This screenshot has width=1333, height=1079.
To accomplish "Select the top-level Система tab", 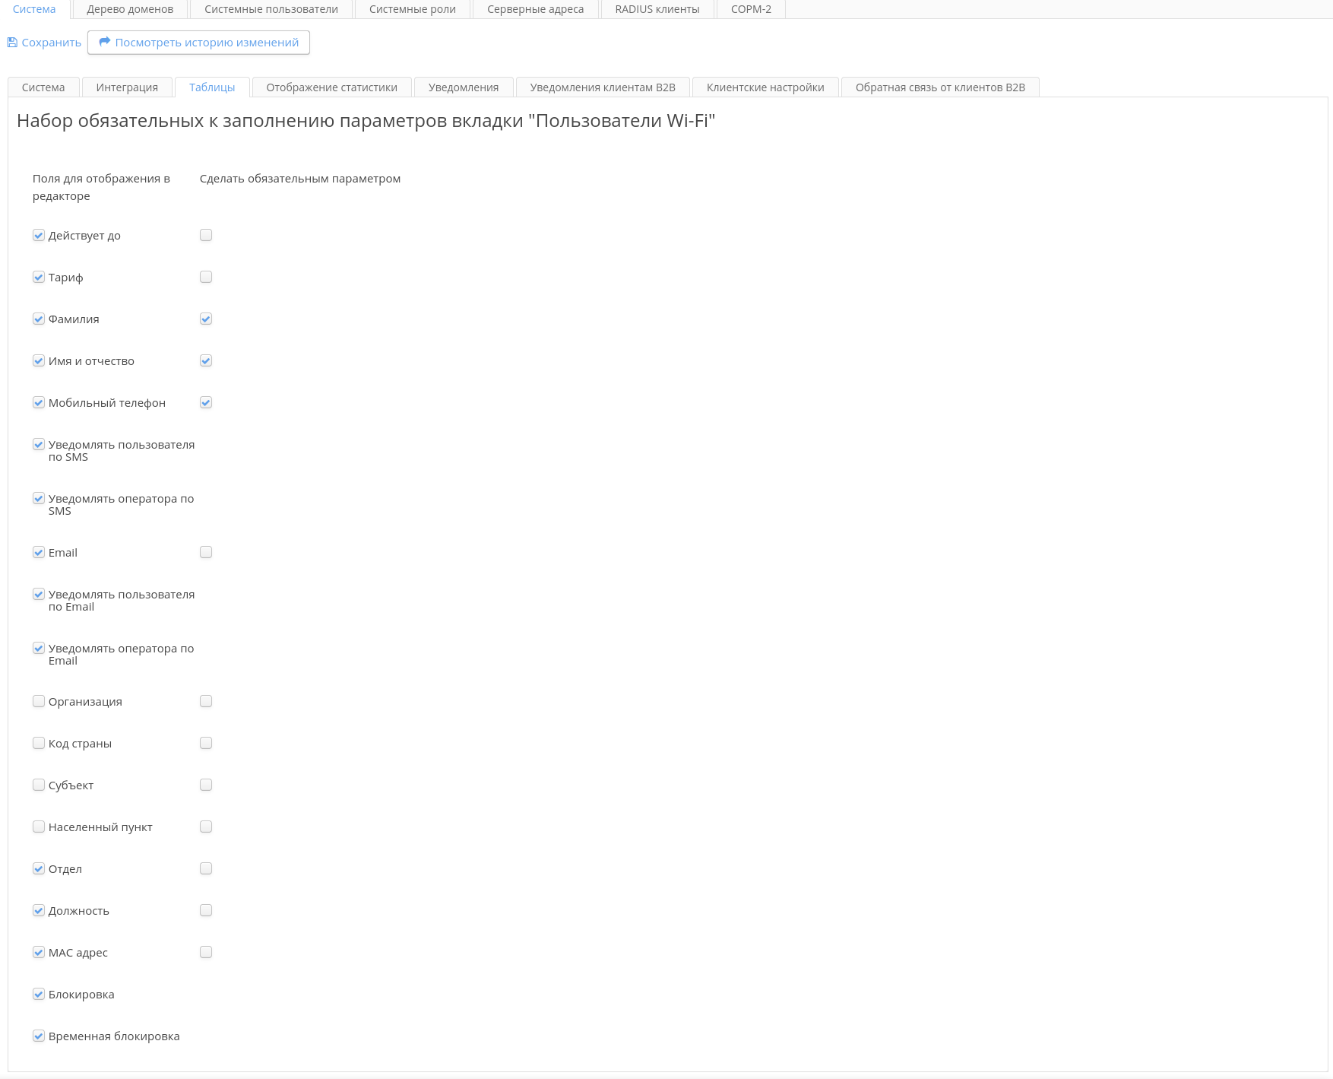I will [x=34, y=9].
